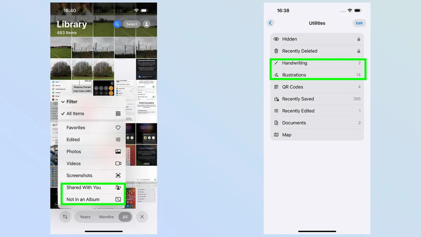Tap the Handwriting pencil icon
The height and width of the screenshot is (237, 421).
pos(277,63)
